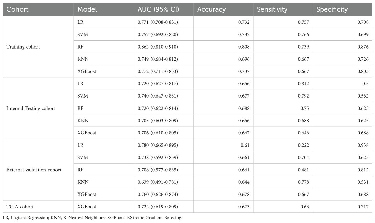Click accuracy value 0.808
This screenshot has width=375, height=223.
point(244,47)
